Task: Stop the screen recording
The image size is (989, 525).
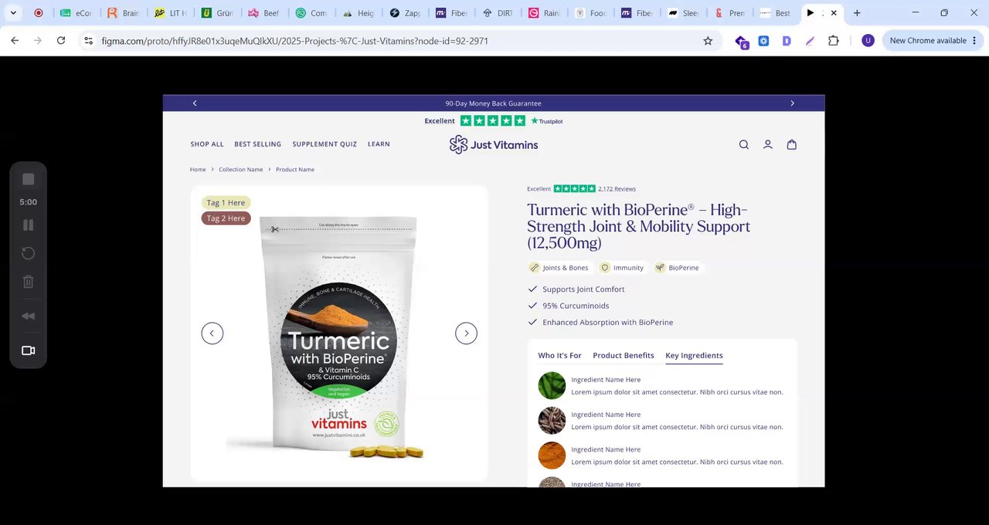Action: pyautogui.click(x=29, y=179)
